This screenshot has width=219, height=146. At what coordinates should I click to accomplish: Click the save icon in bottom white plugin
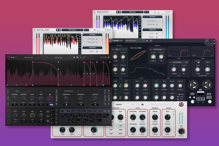142,104
